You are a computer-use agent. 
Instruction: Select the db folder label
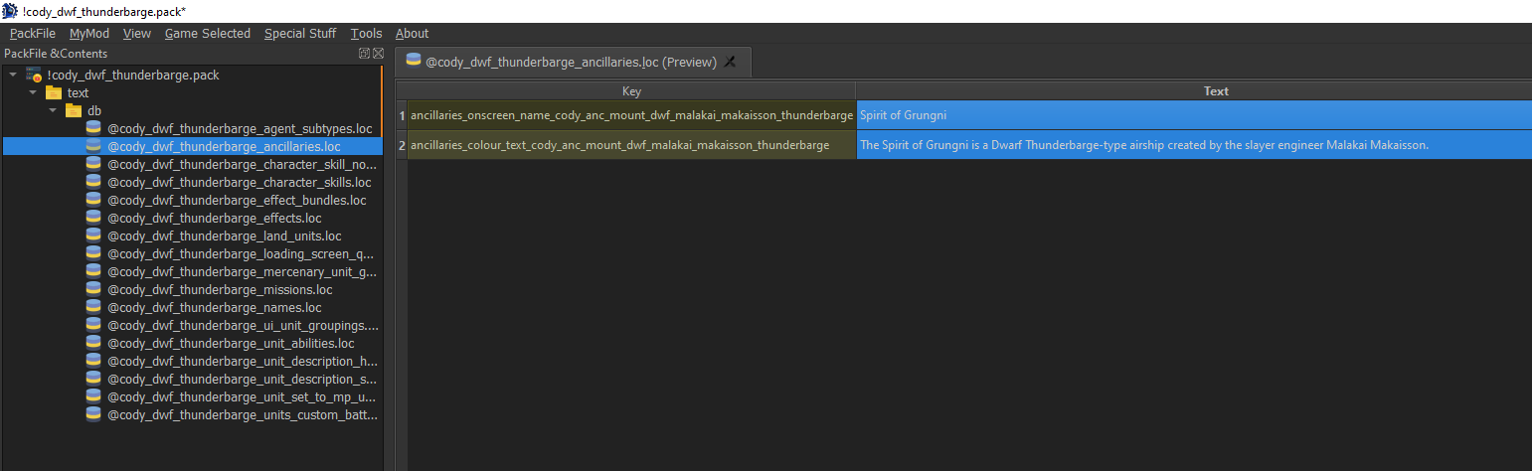click(x=94, y=110)
